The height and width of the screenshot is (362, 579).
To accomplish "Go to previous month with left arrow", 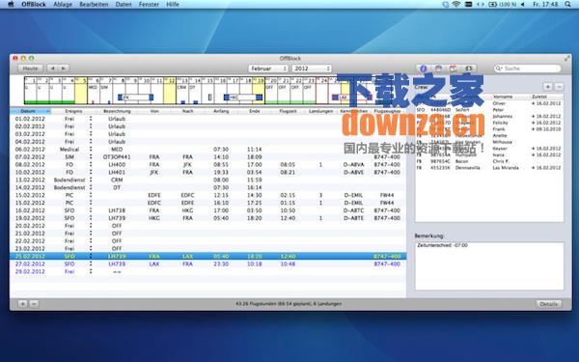I will coord(53,69).
